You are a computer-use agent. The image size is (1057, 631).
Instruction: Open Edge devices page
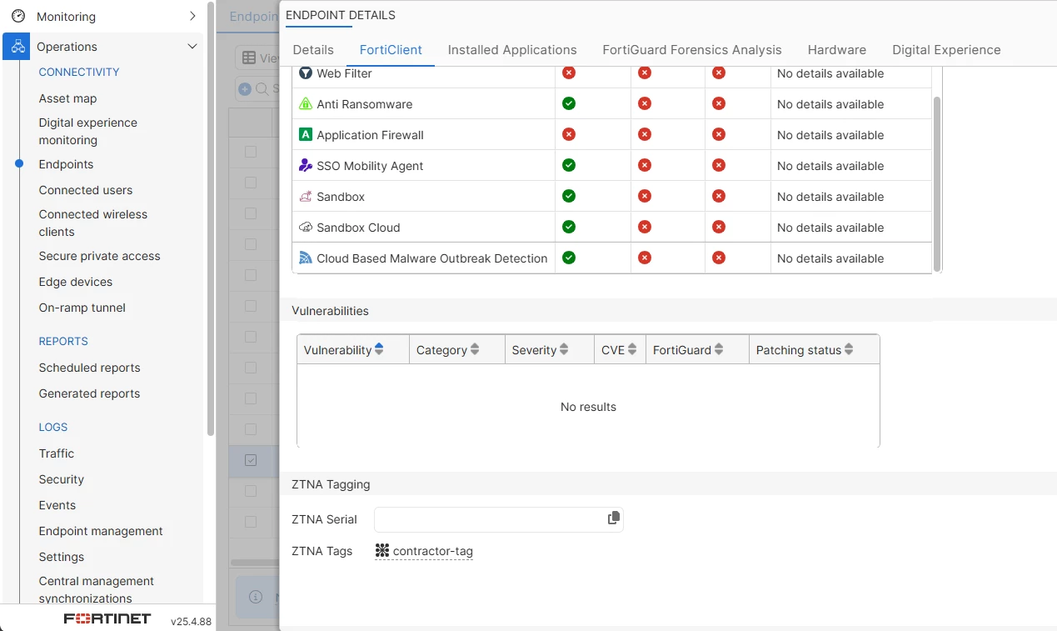75,282
